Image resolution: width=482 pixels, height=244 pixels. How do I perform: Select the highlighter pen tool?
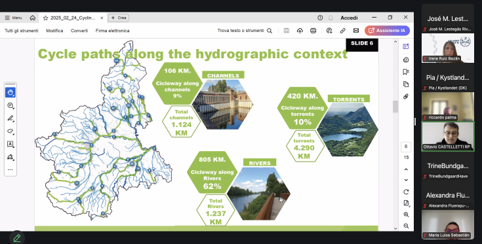10,118
